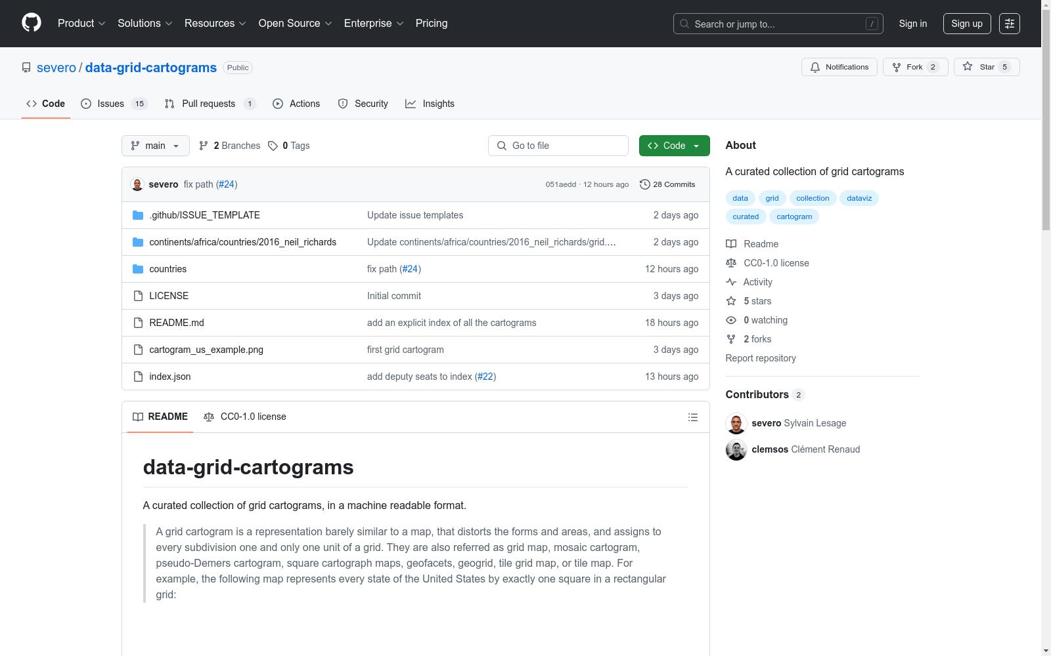The width and height of the screenshot is (1051, 656).
Task: Click the star icon to star repository
Action: [968, 66]
